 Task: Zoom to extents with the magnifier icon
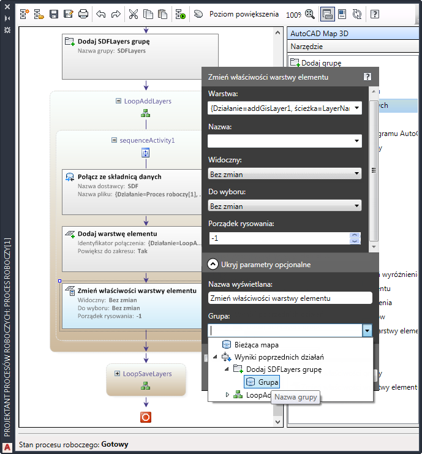click(x=310, y=14)
